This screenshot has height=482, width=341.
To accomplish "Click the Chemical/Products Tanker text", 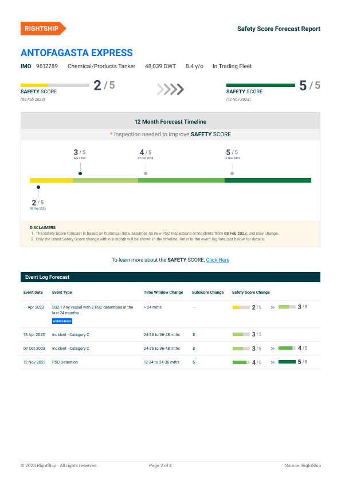I will pyautogui.click(x=101, y=66).
